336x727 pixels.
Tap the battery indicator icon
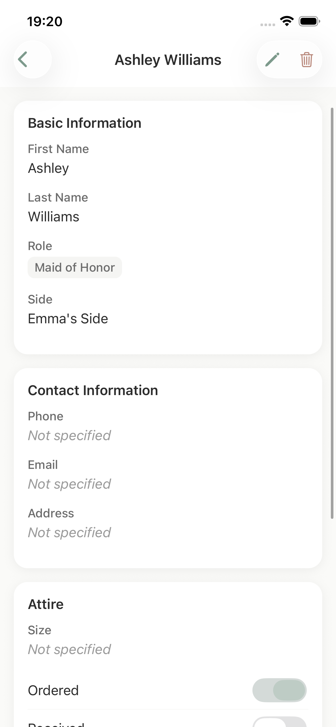309,21
